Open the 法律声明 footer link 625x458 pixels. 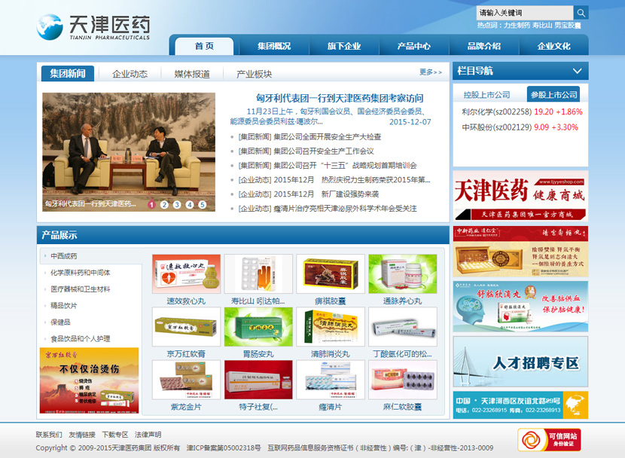148,435
